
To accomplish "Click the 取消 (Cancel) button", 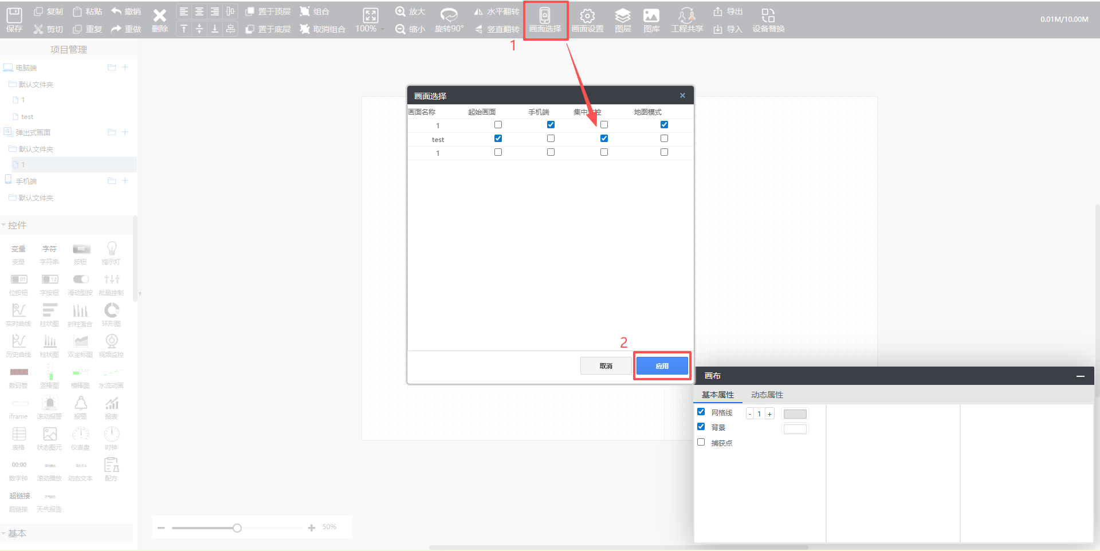I will (606, 366).
